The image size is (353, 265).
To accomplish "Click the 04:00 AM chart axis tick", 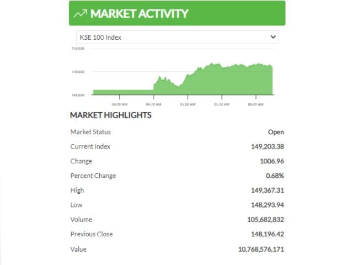I will 120,104.
